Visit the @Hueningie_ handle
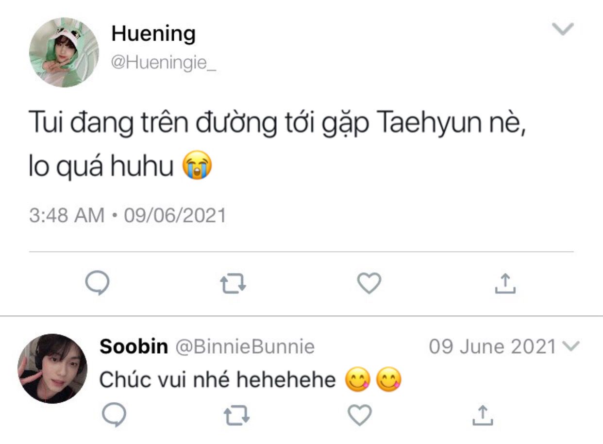Image resolution: width=603 pixels, height=444 pixels. 164,63
